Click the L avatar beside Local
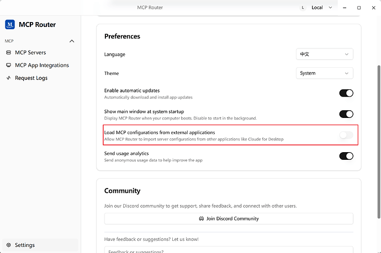 [x=303, y=8]
